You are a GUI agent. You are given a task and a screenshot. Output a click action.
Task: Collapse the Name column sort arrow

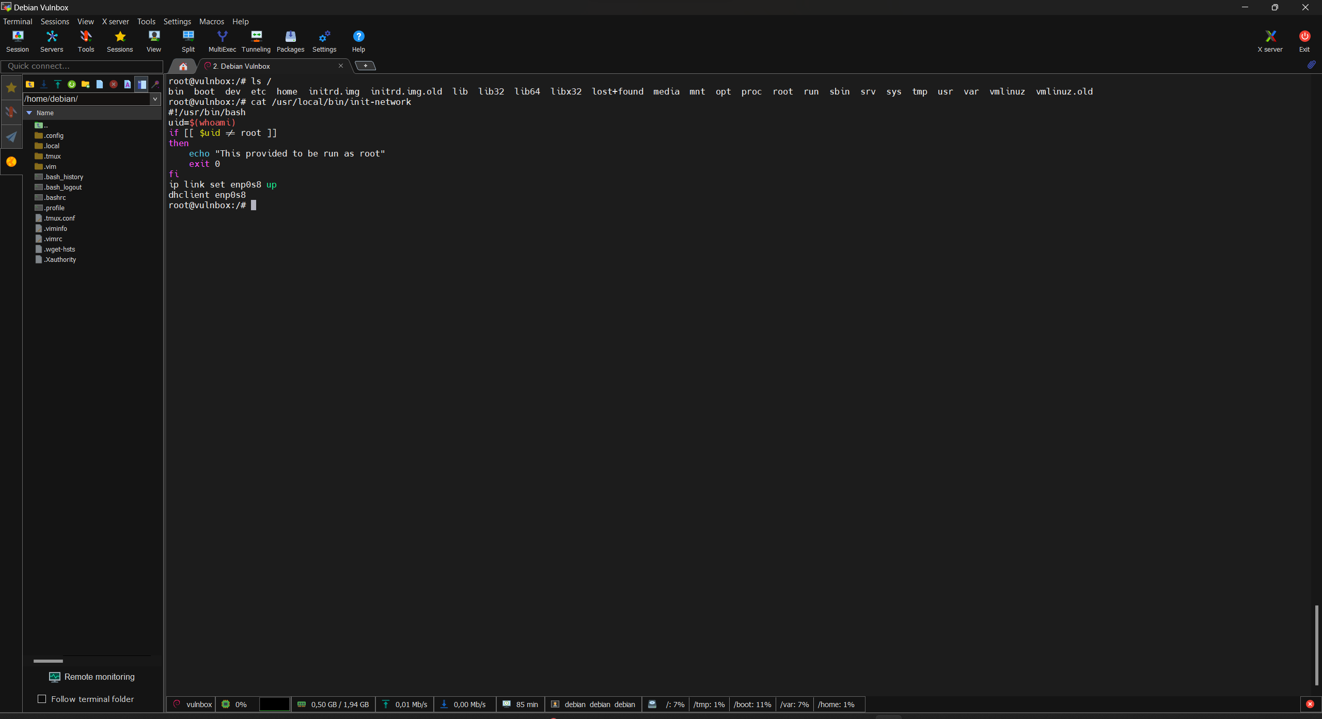[x=29, y=113]
